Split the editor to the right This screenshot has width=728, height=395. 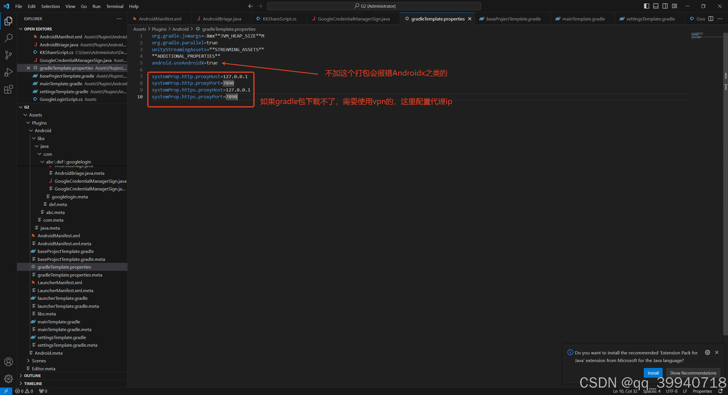point(711,19)
